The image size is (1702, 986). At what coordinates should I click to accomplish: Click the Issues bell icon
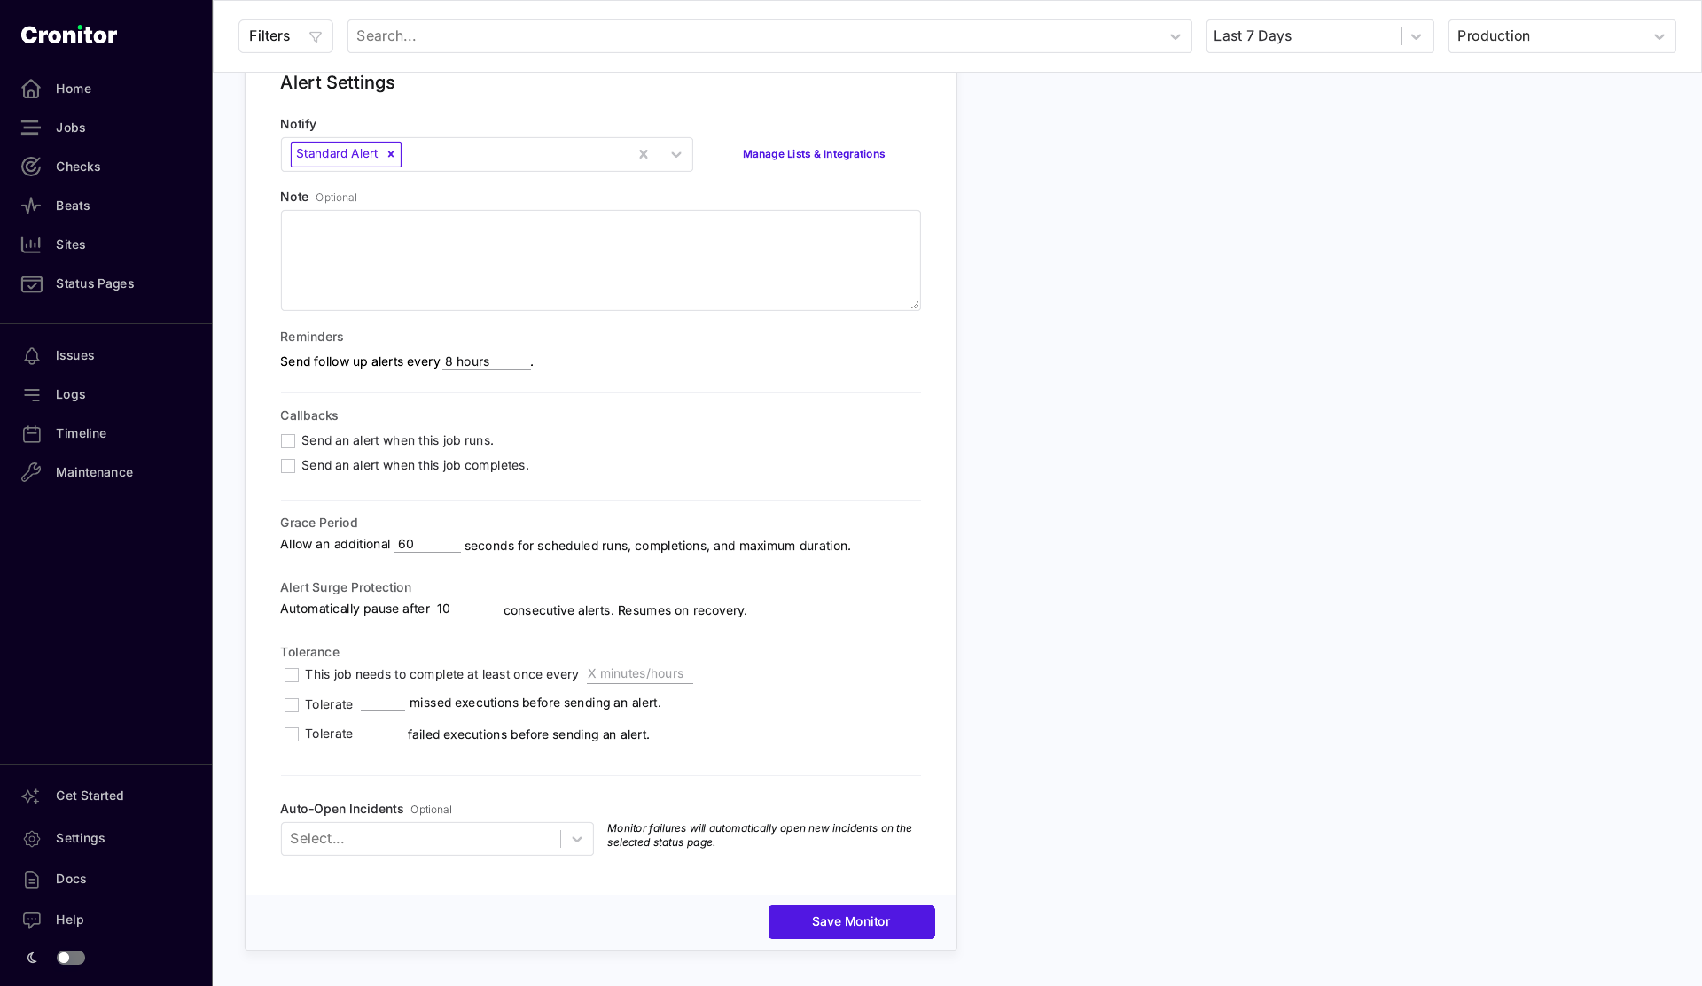pyautogui.click(x=32, y=355)
